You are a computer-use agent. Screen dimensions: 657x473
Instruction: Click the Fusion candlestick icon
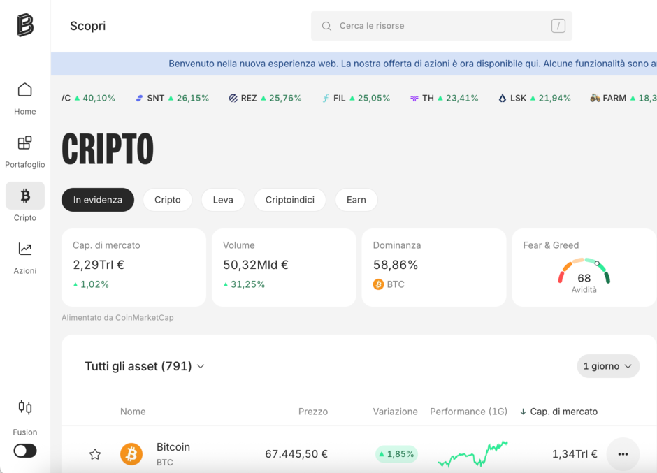point(24,407)
